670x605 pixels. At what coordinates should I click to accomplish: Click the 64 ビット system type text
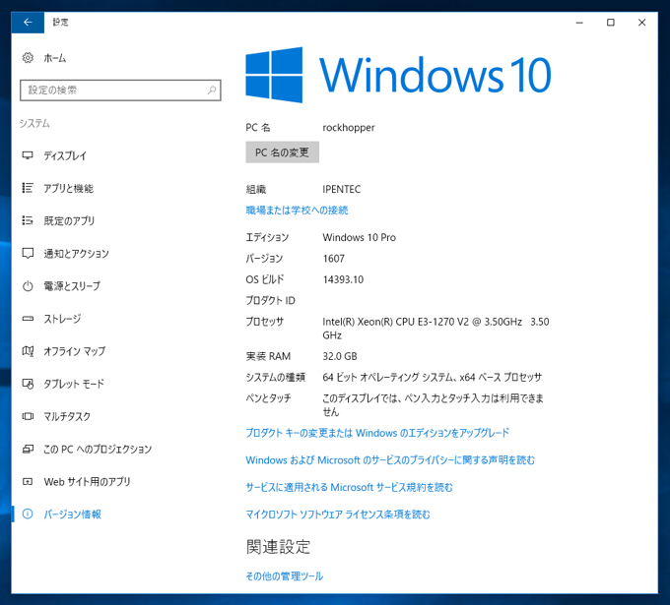click(433, 377)
